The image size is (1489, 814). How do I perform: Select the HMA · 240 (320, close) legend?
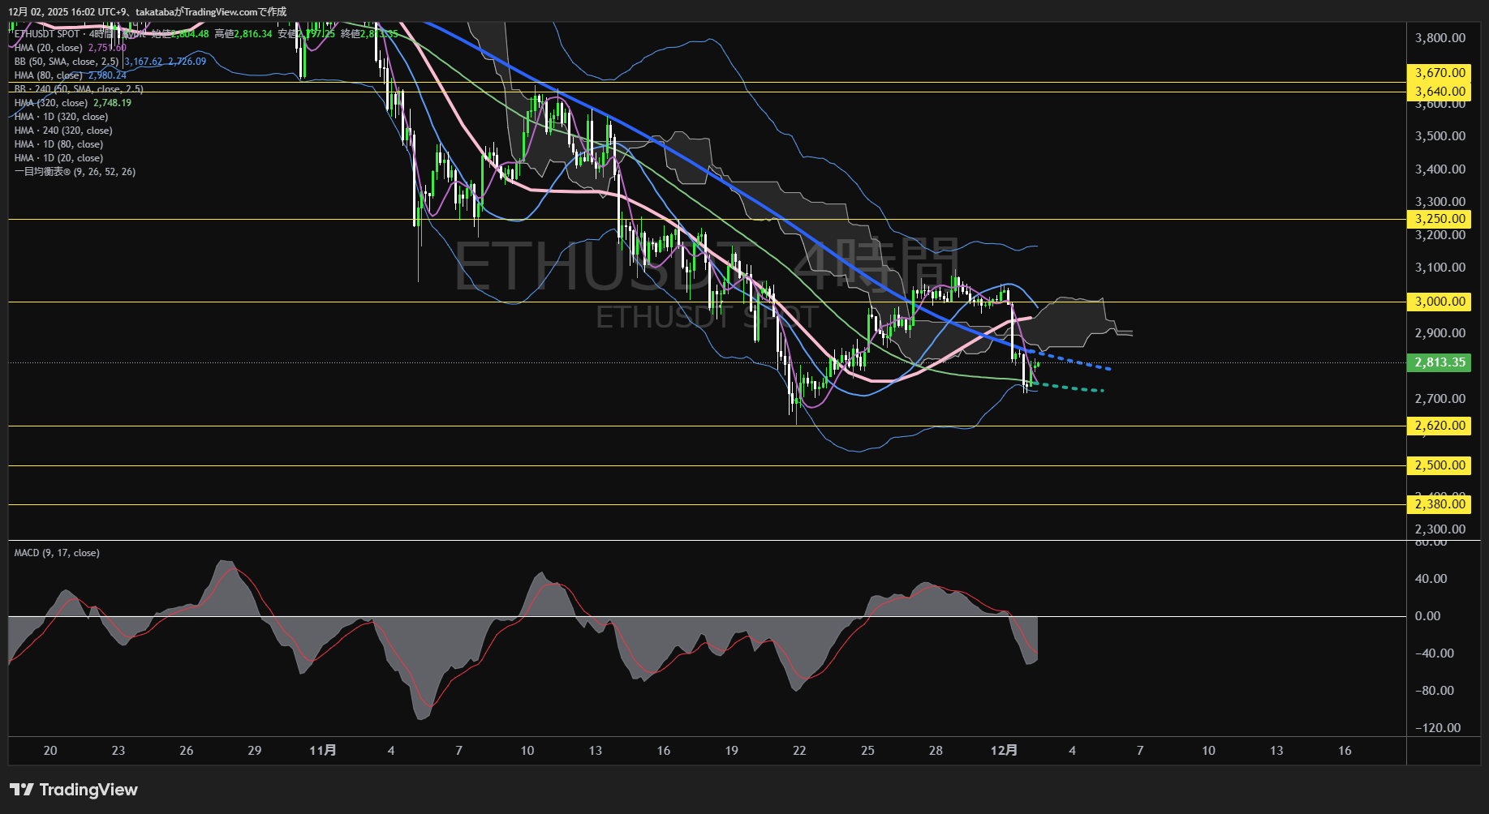(x=63, y=131)
